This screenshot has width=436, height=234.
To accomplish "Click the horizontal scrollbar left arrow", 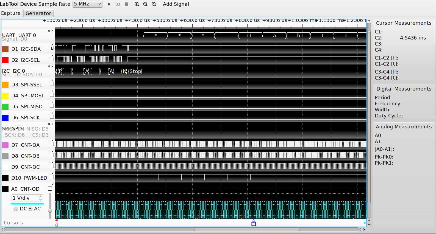I will (2, 229).
